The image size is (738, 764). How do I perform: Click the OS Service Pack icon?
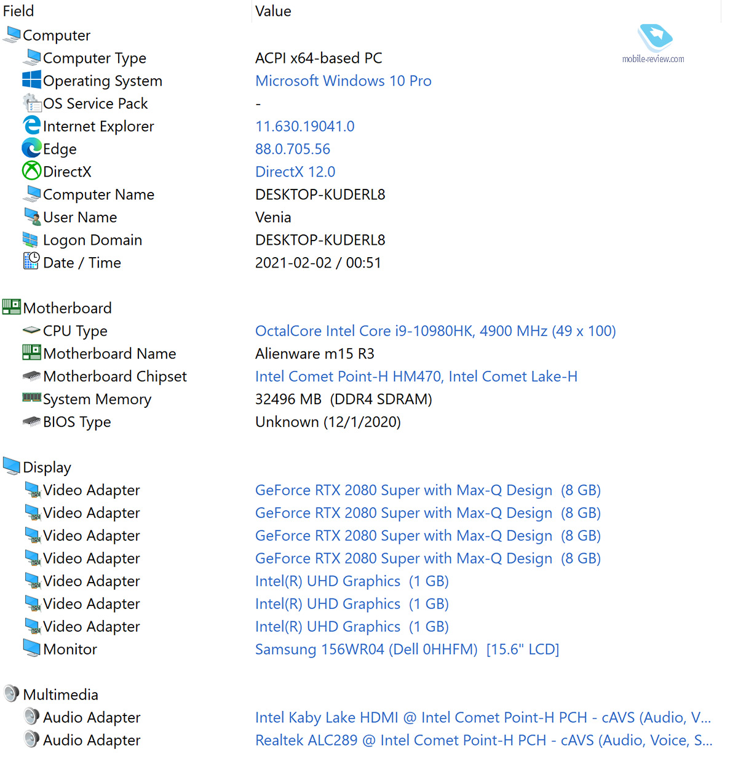(x=32, y=103)
